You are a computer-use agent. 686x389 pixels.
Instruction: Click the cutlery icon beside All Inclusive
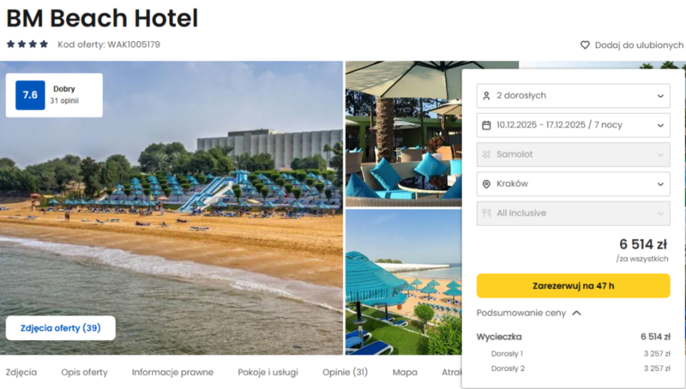tap(486, 213)
